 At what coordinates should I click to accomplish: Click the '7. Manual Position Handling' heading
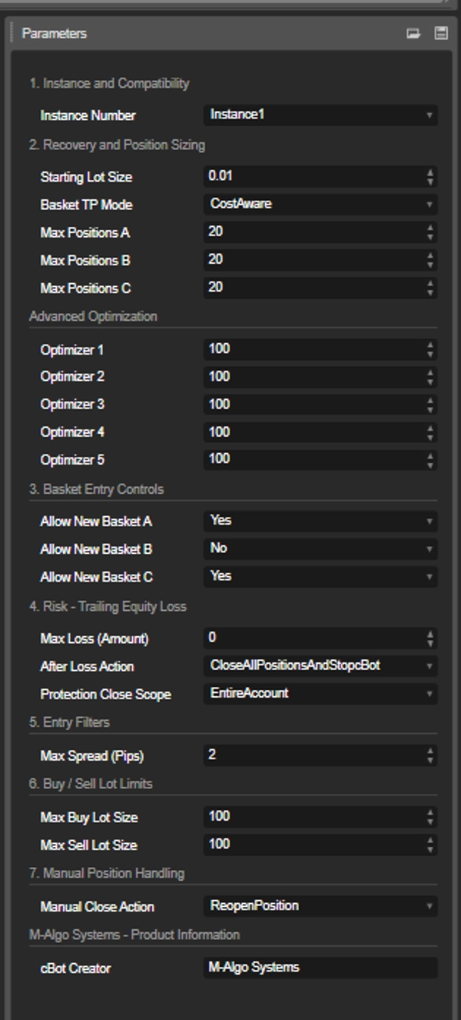[107, 873]
